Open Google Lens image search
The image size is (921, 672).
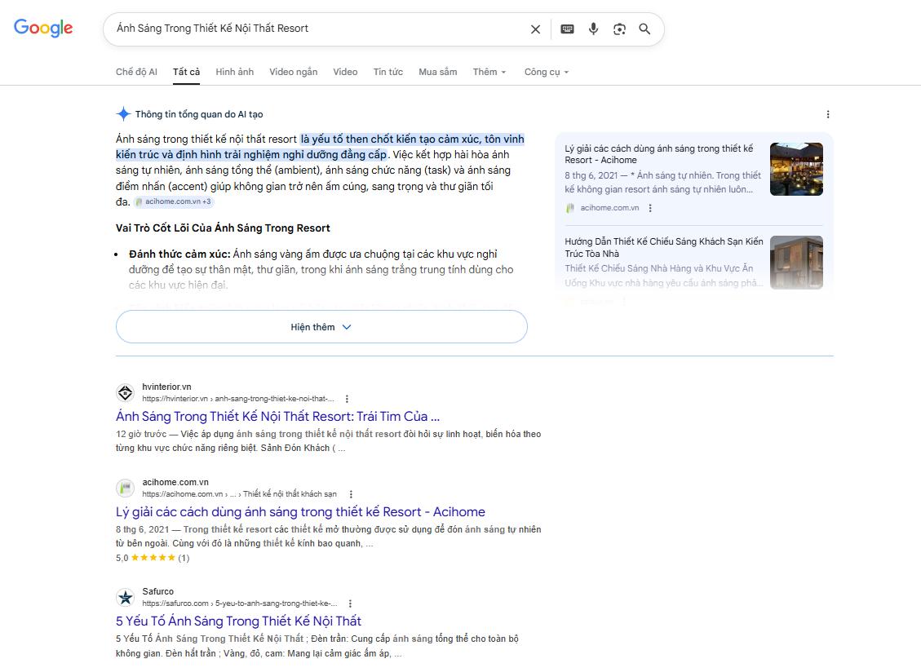[619, 29]
